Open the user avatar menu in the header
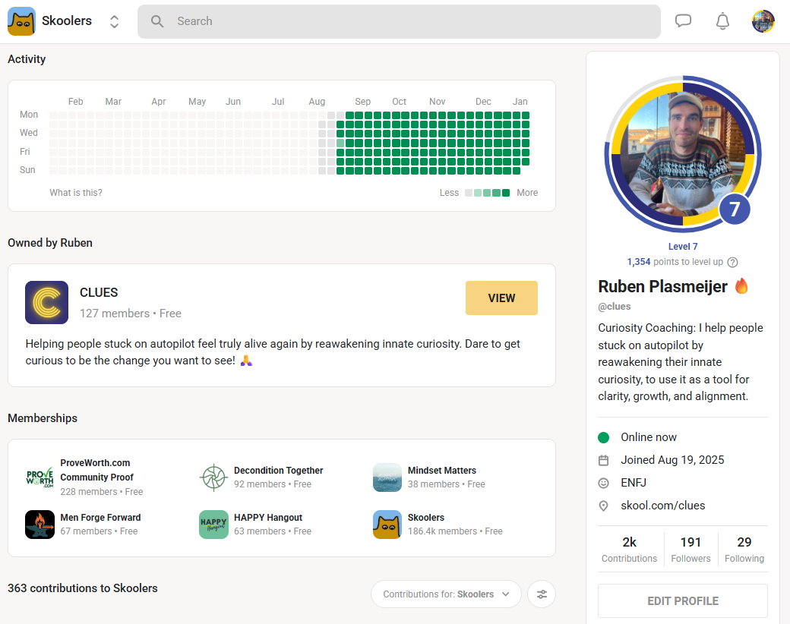790x624 pixels. coord(763,21)
